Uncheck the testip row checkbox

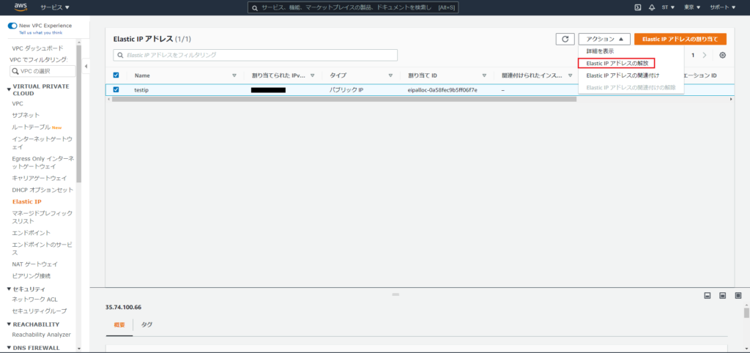click(x=116, y=89)
